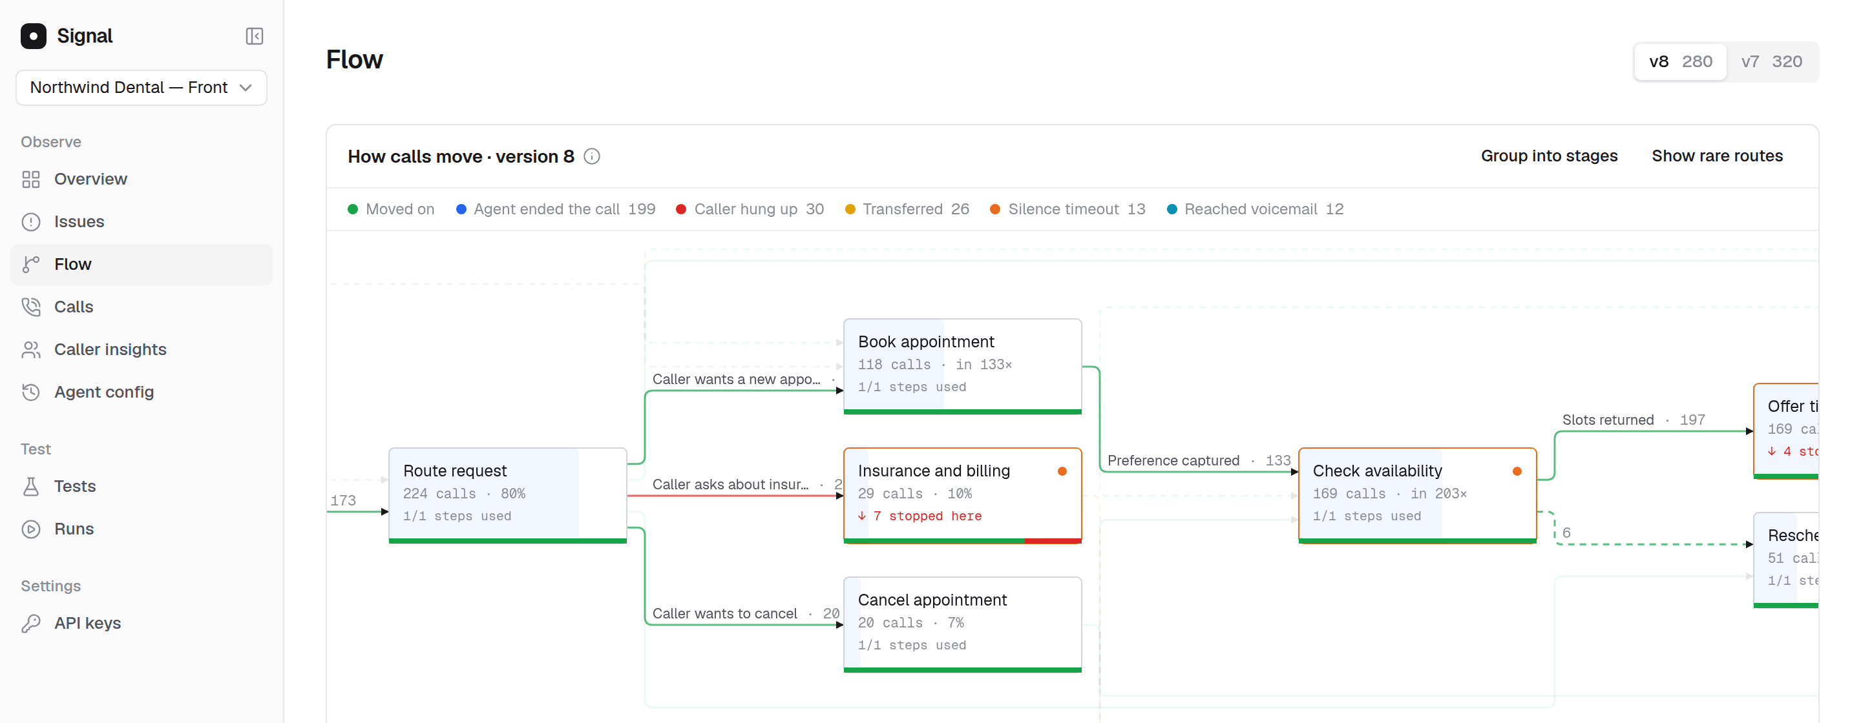This screenshot has height=723, width=1861.
Task: Go to Calls page
Action: (142, 307)
